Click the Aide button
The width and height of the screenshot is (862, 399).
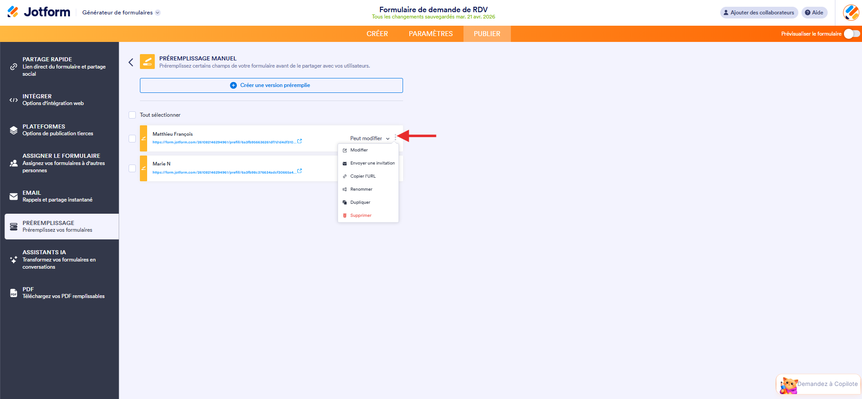click(814, 13)
